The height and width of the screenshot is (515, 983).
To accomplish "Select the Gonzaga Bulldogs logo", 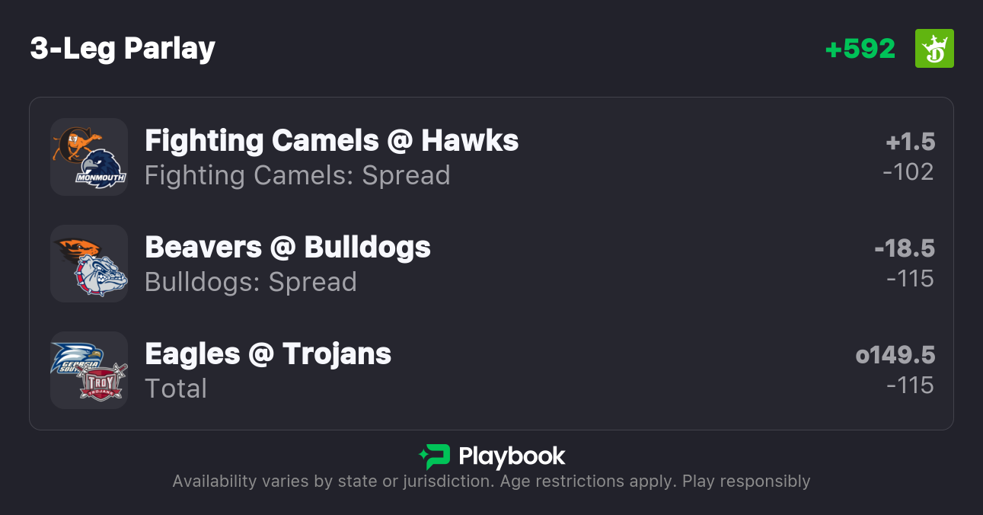I will click(x=101, y=276).
